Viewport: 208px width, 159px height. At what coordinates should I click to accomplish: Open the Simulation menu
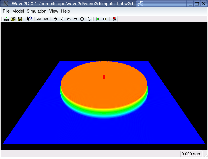pyautogui.click(x=36, y=11)
